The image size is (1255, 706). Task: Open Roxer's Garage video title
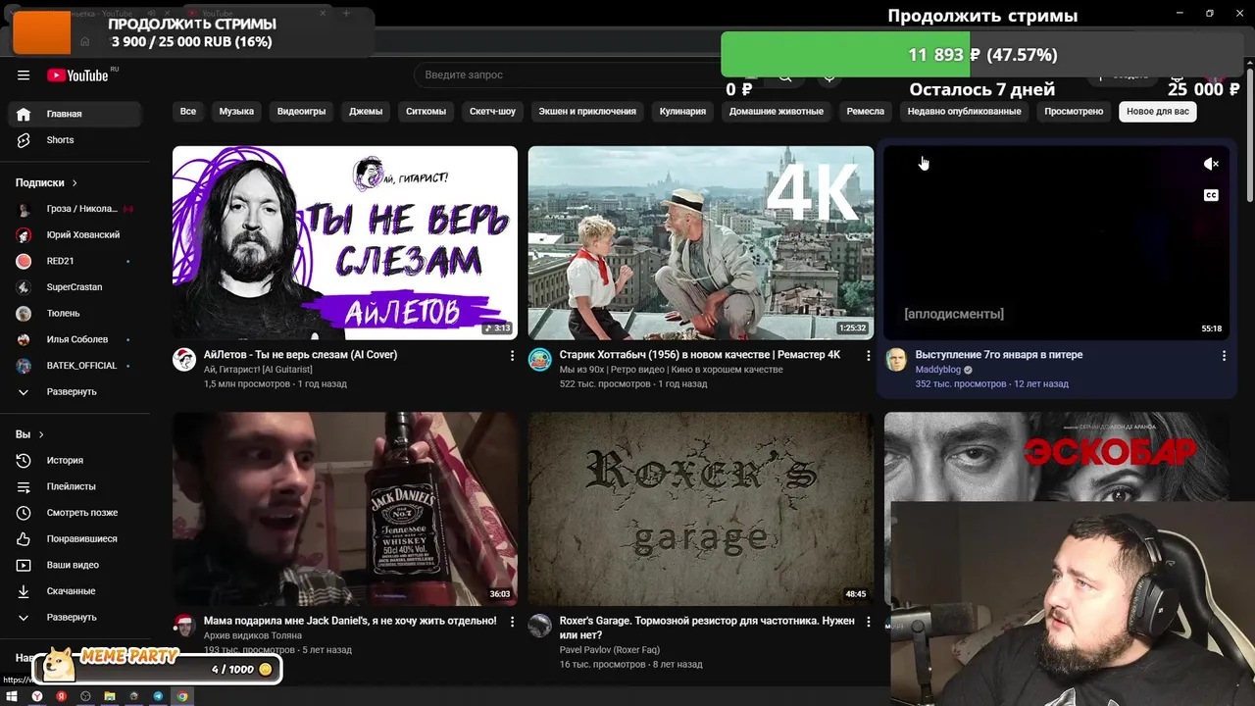[x=707, y=628]
